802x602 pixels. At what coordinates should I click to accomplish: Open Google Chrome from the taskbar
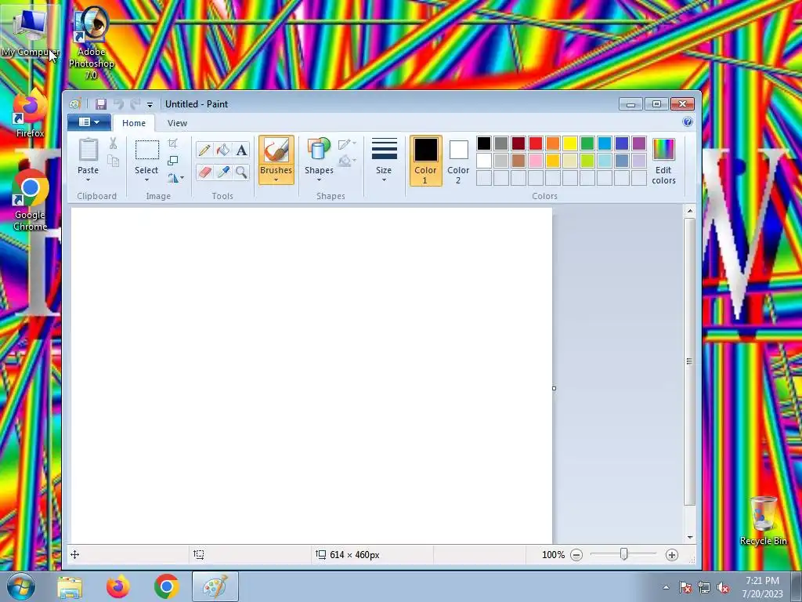click(x=166, y=586)
